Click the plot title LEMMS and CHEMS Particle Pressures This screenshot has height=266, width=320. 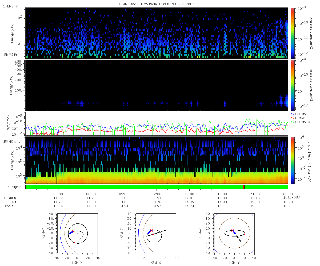(157, 4)
